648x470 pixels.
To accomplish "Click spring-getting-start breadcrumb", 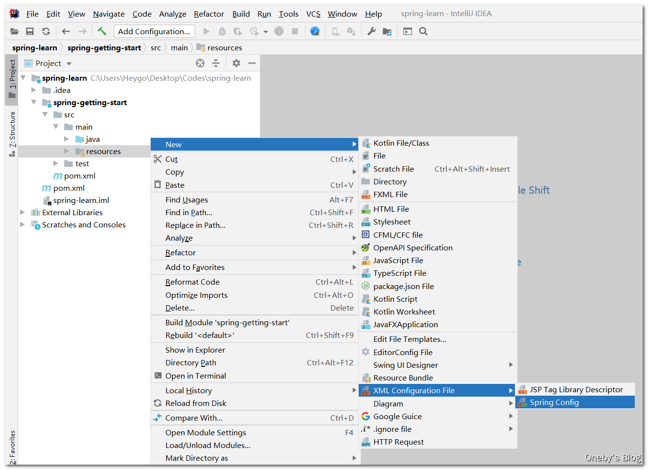I will tap(104, 47).
